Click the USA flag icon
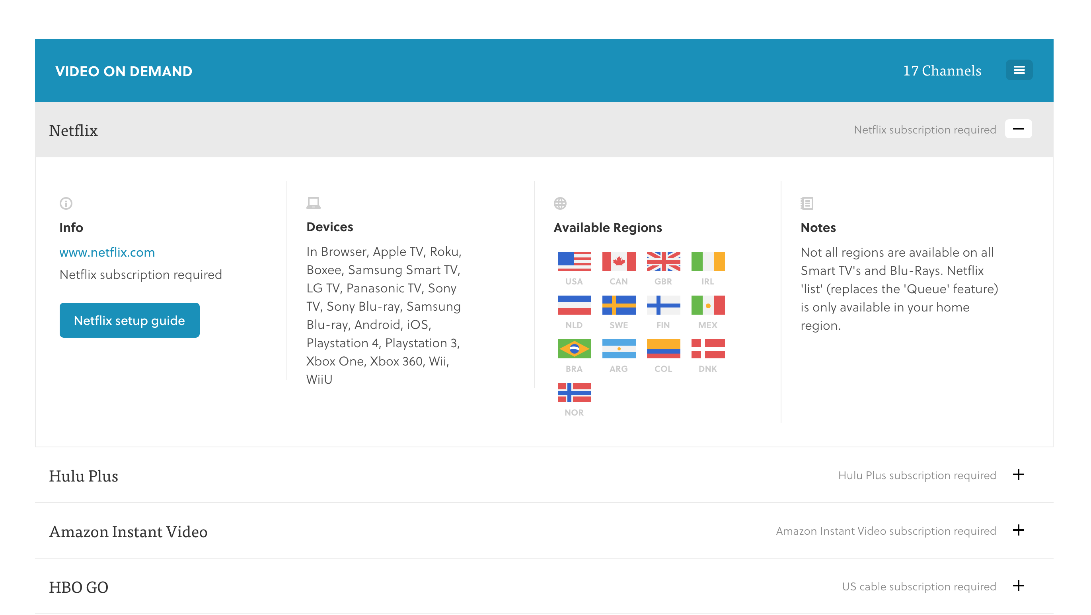 574,261
